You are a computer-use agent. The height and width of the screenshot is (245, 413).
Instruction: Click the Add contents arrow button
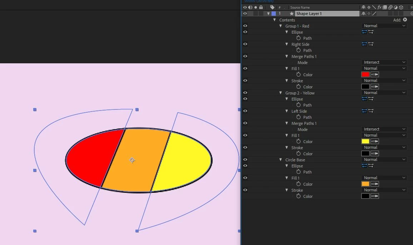point(405,20)
